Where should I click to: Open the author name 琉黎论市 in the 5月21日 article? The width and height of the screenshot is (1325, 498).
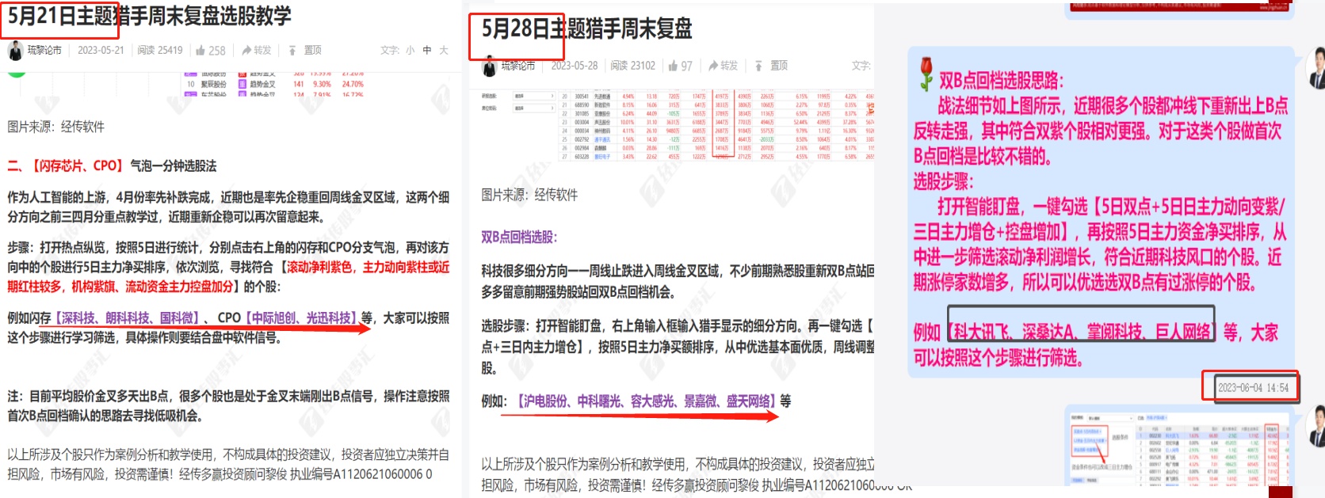44,51
